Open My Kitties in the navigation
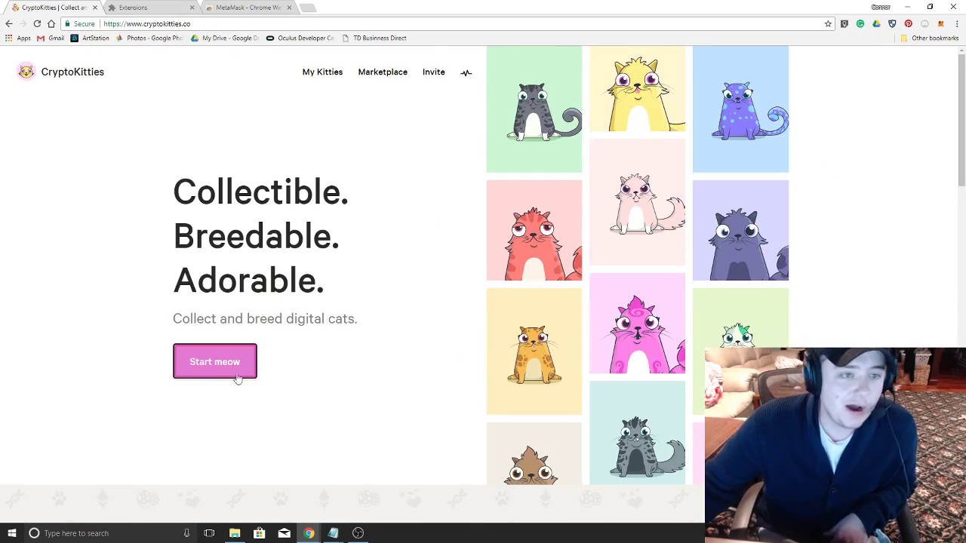Image resolution: width=966 pixels, height=543 pixels. click(x=322, y=72)
